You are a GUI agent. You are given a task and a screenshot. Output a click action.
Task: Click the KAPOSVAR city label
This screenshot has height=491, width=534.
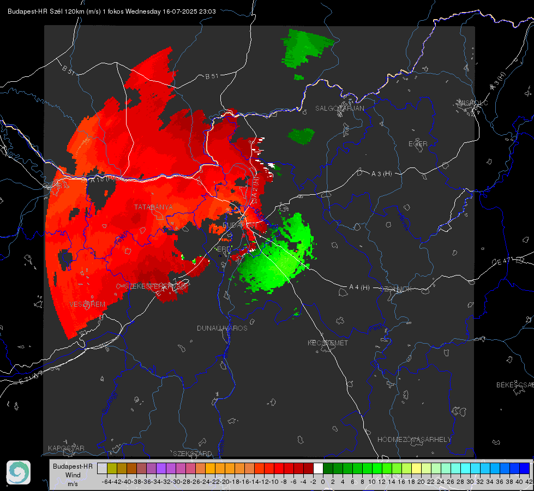pos(66,448)
